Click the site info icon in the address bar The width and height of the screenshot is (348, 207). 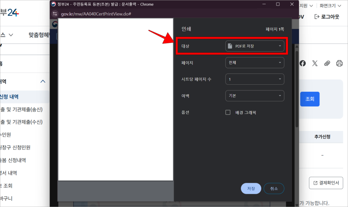pyautogui.click(x=54, y=14)
